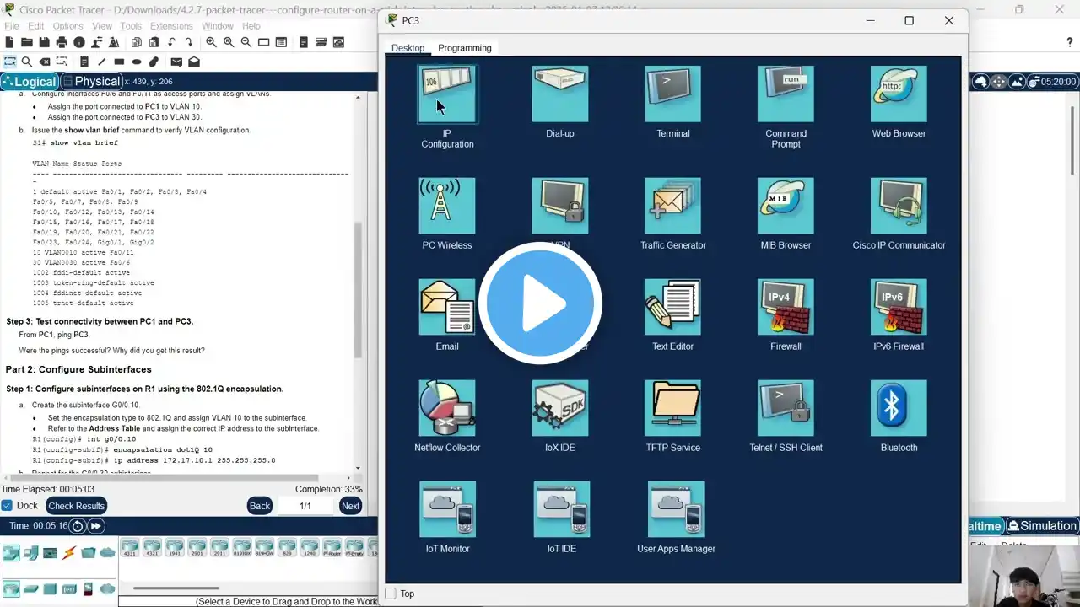Launch Cisco IP Communicator

tap(899, 206)
